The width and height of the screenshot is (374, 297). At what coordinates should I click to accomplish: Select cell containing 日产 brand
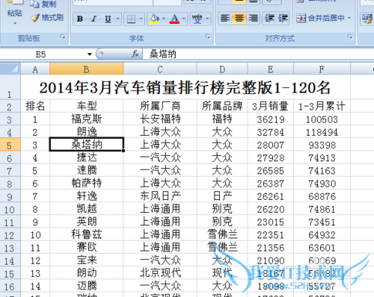click(x=222, y=196)
